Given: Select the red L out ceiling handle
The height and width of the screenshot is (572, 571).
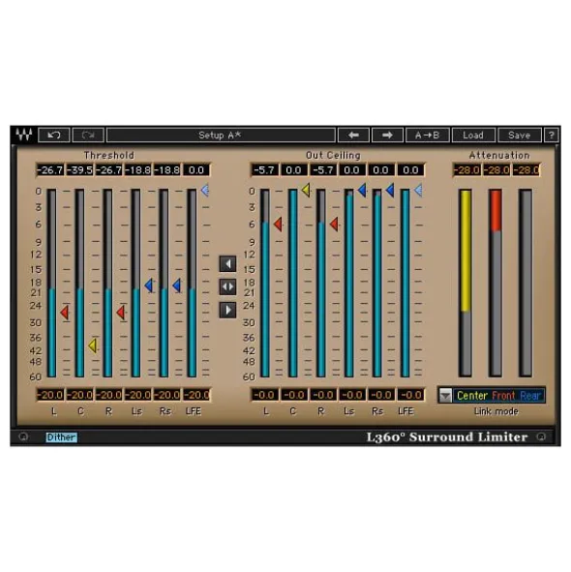Looking at the screenshot, I should (278, 224).
